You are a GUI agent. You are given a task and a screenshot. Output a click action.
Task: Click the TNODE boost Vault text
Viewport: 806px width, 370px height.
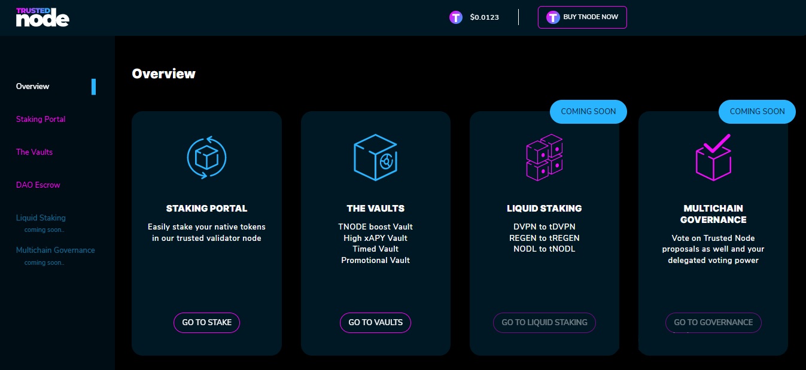(x=376, y=227)
